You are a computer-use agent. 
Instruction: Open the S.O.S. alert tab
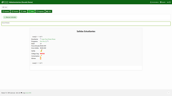pyautogui.click(x=49, y=11)
